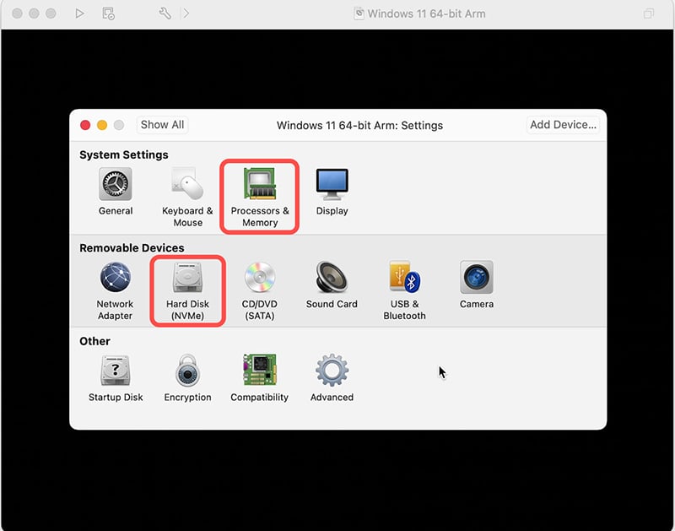Screen dimensions: 675x531
Task: Open Camera device settings
Action: coord(477,285)
